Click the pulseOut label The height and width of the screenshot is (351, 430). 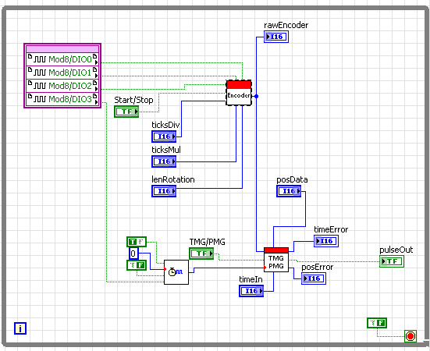tap(396, 250)
